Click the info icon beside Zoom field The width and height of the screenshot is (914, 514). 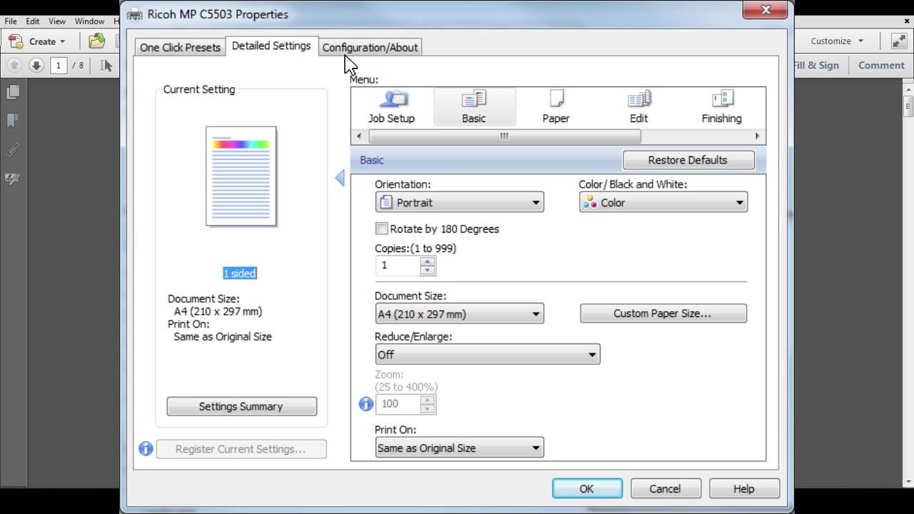tap(366, 404)
